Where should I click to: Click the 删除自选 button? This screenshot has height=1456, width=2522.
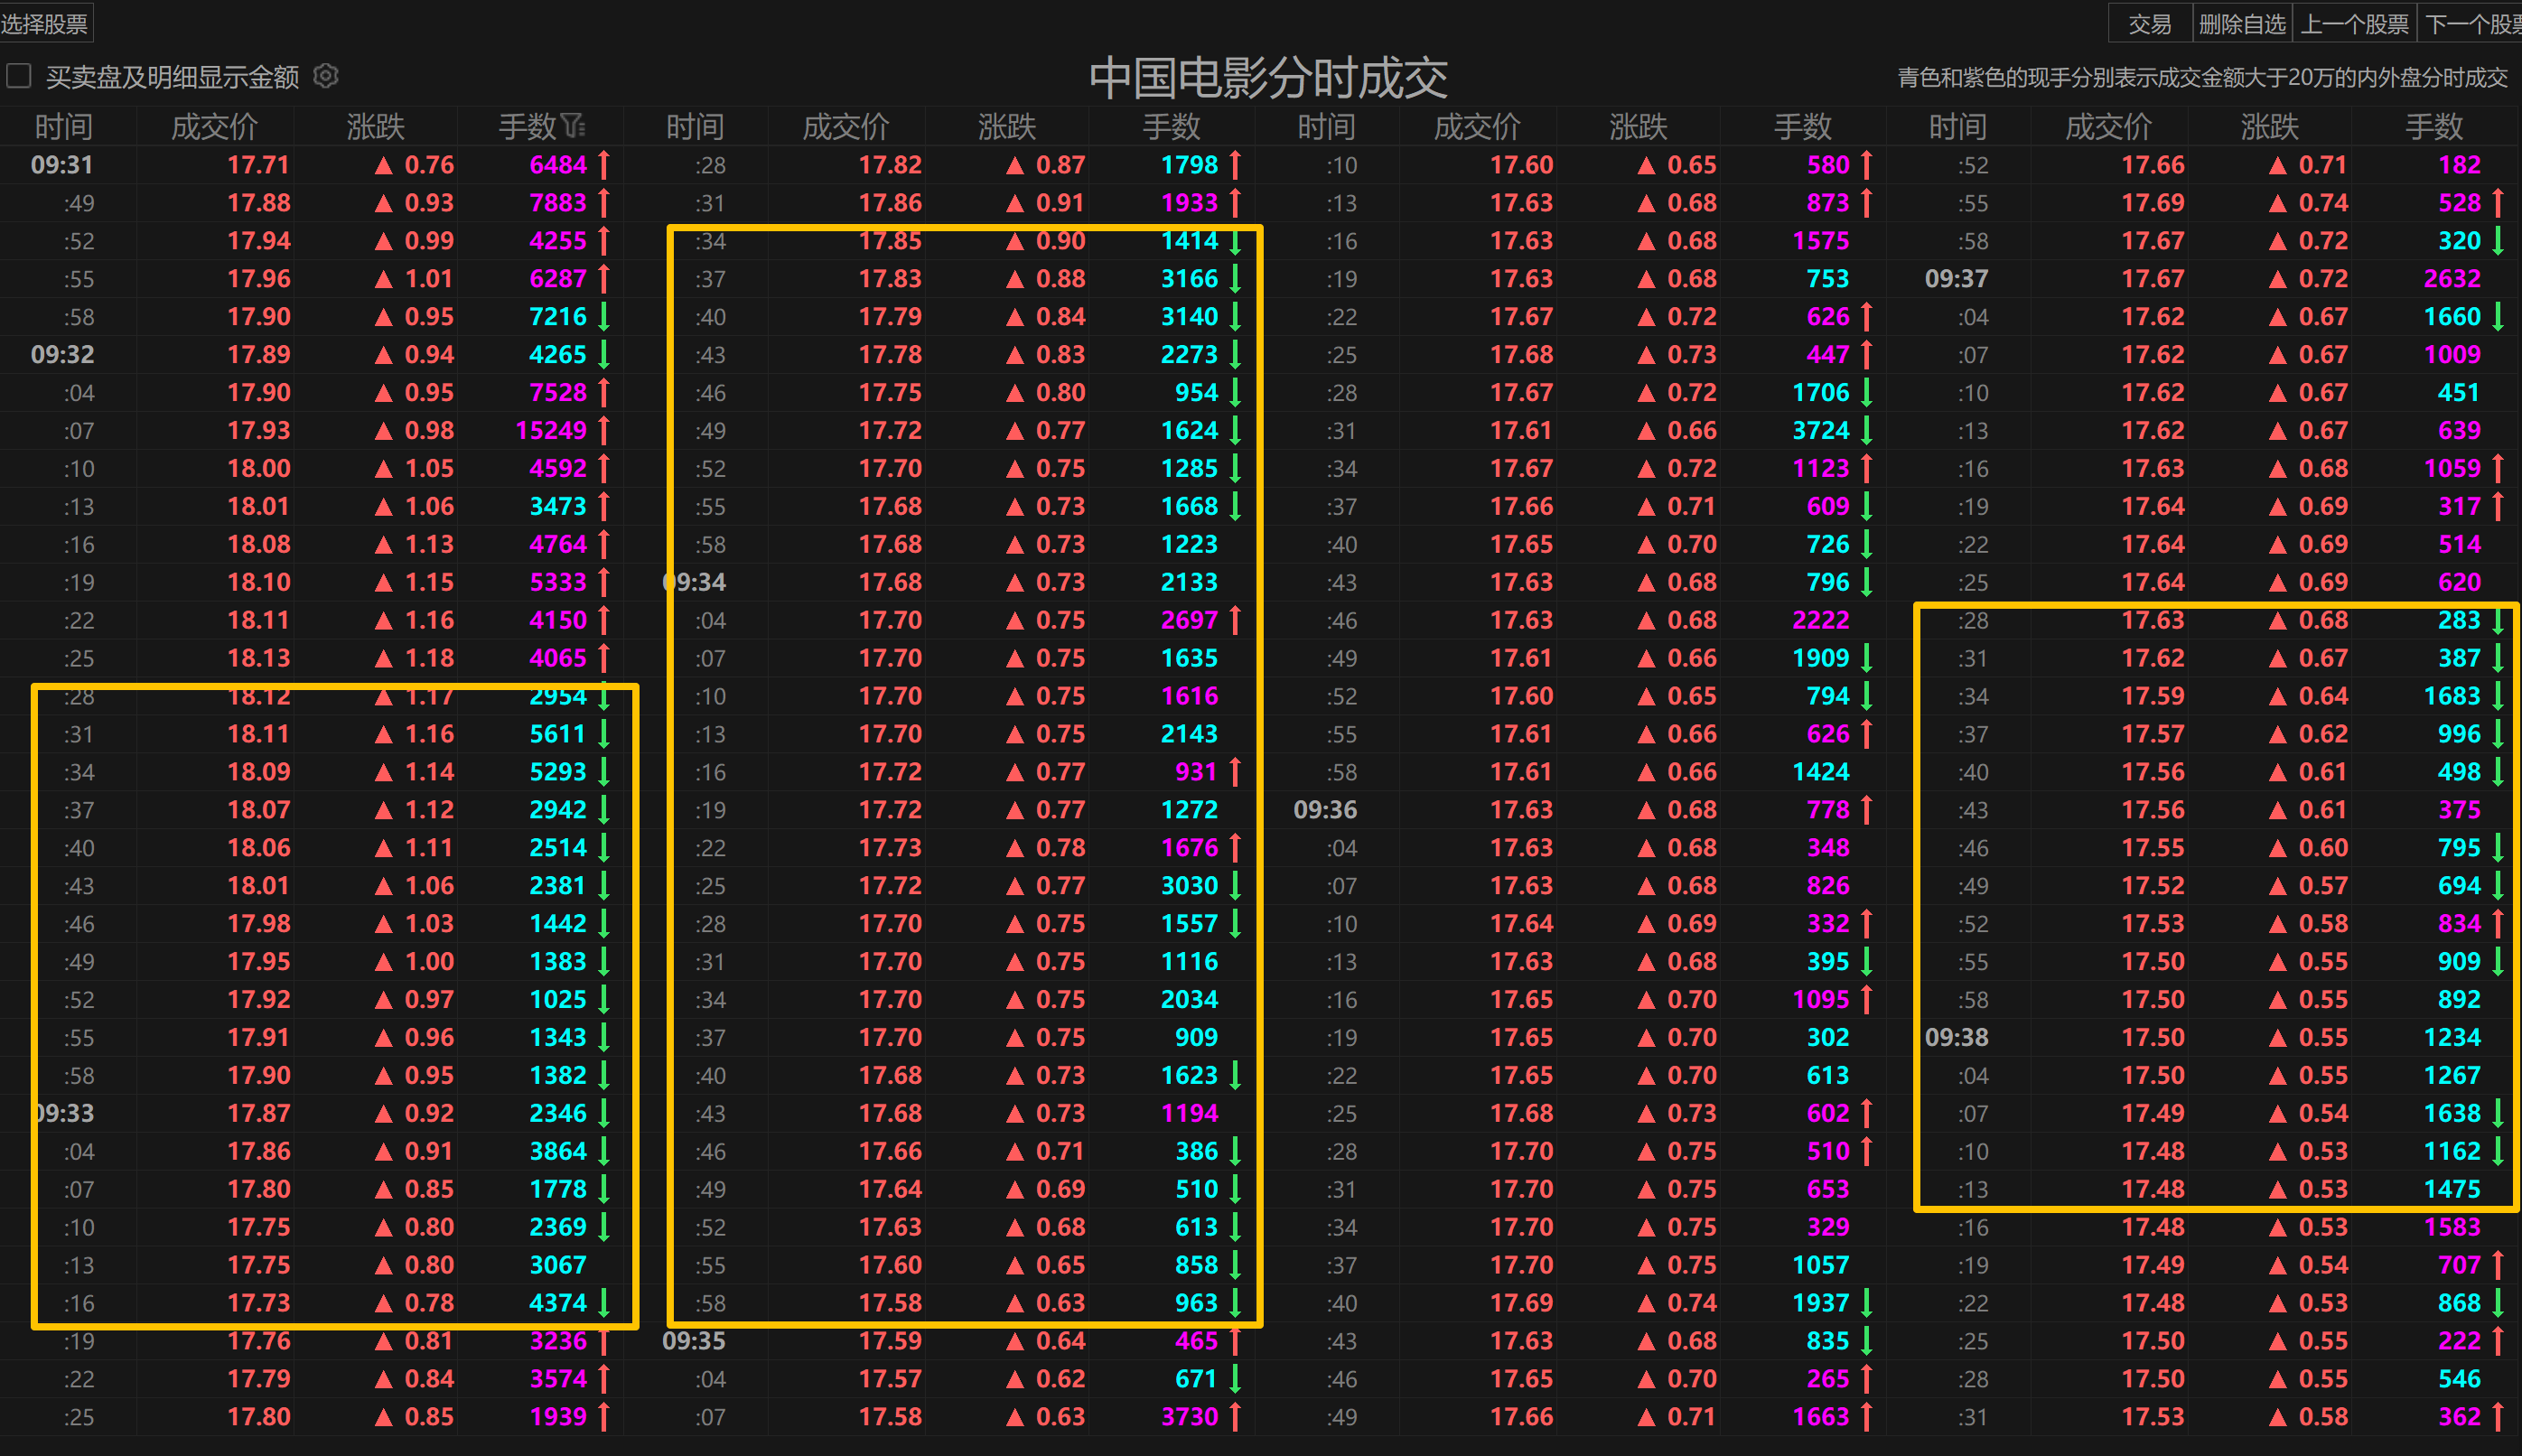(x=2241, y=23)
